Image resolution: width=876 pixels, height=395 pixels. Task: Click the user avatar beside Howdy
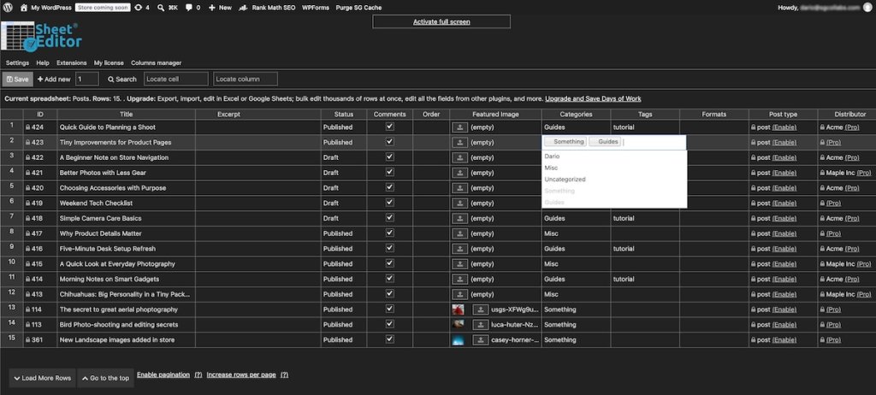click(867, 8)
